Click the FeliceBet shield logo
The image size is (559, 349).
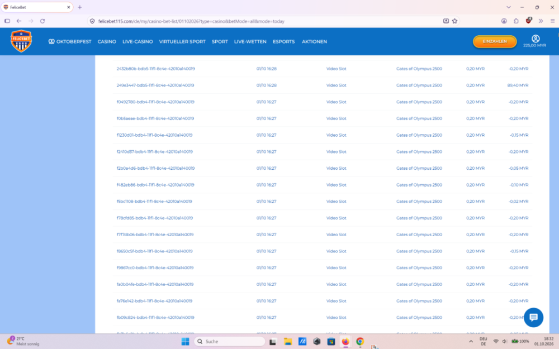pyautogui.click(x=21, y=41)
